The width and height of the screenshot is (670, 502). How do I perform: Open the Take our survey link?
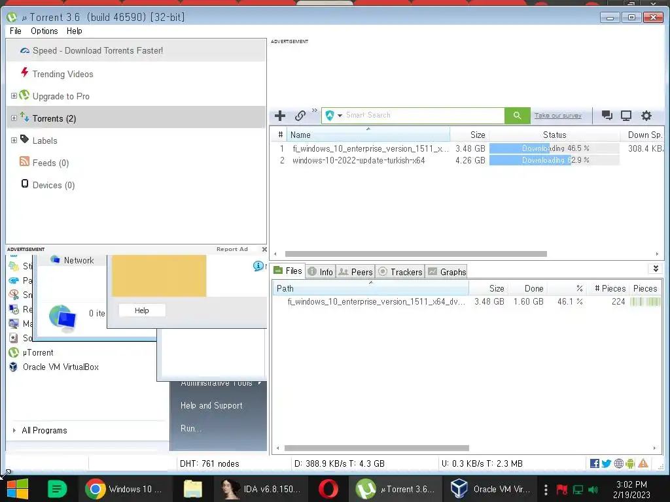pos(557,115)
